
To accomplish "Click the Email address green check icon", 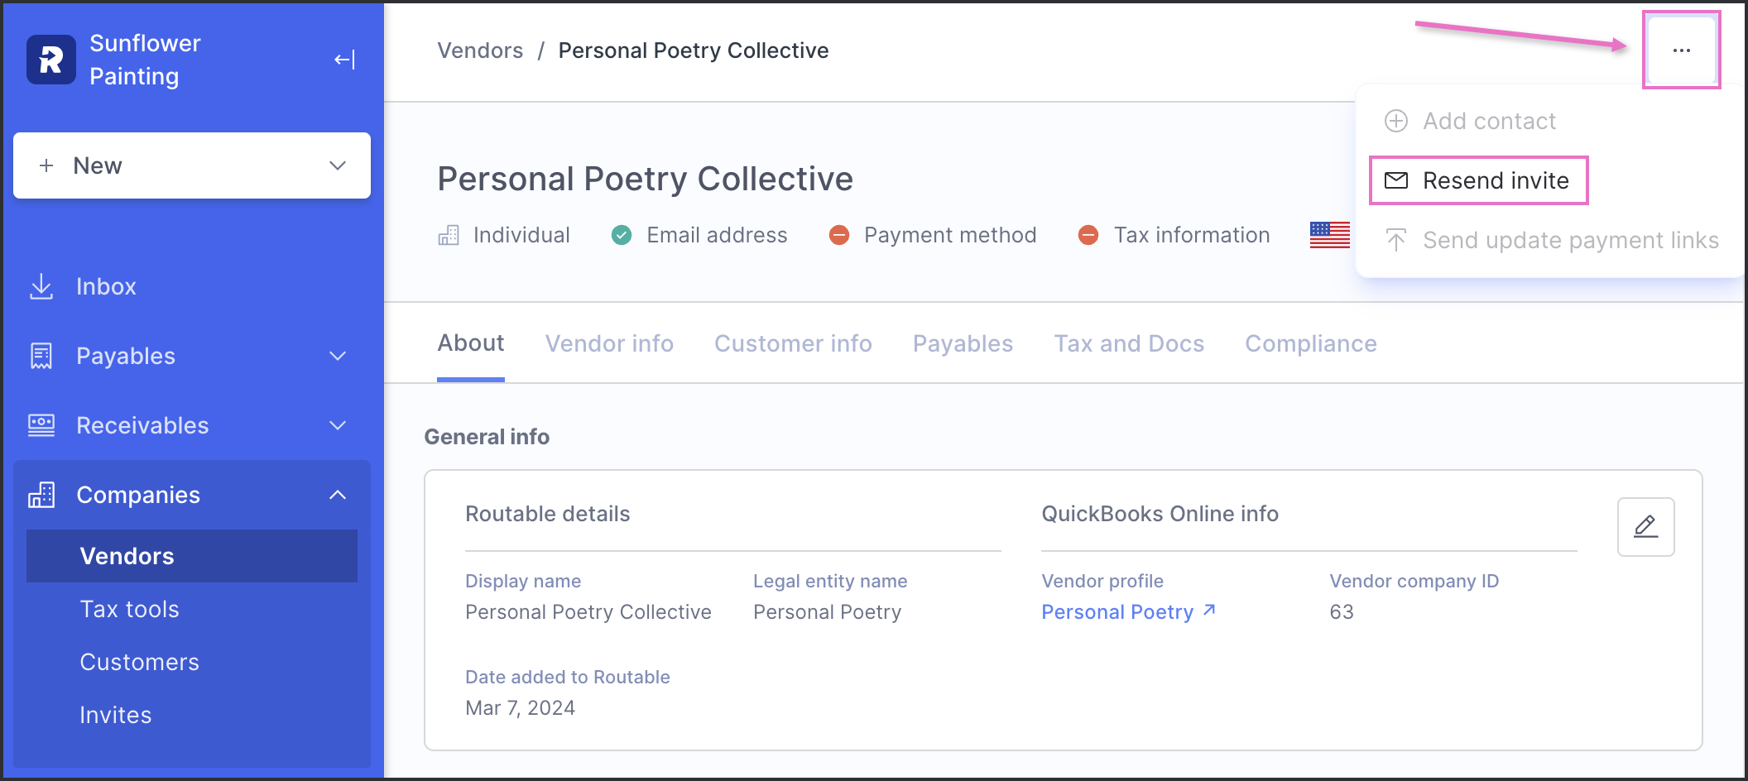I will [x=622, y=236].
